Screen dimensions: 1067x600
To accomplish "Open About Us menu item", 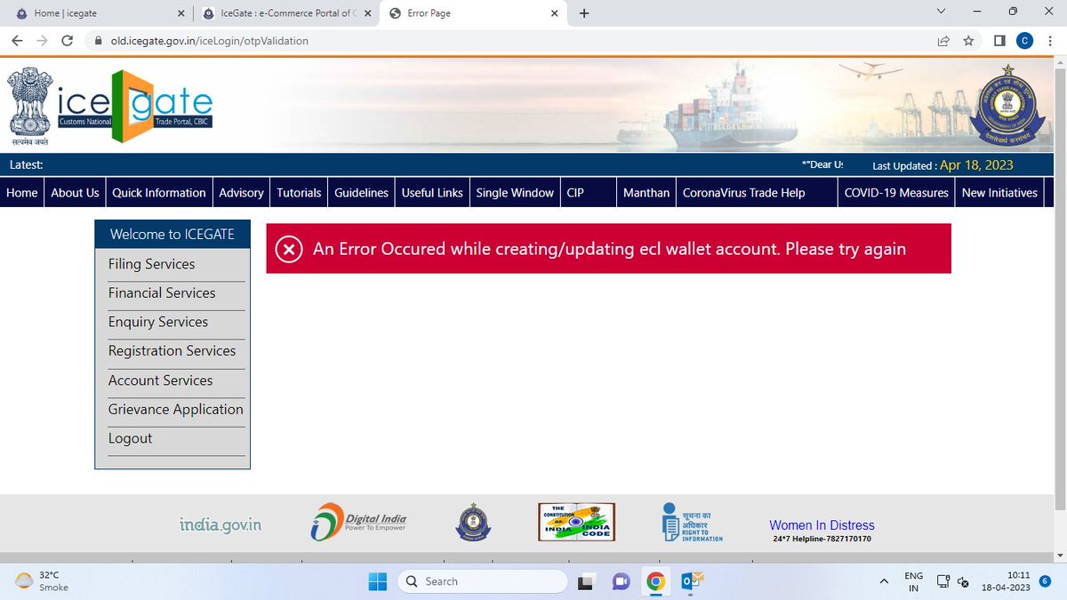I will pyautogui.click(x=75, y=193).
